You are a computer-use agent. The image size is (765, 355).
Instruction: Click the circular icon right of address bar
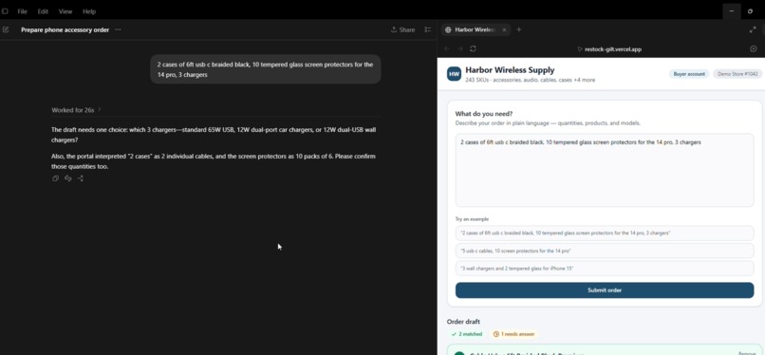click(754, 48)
